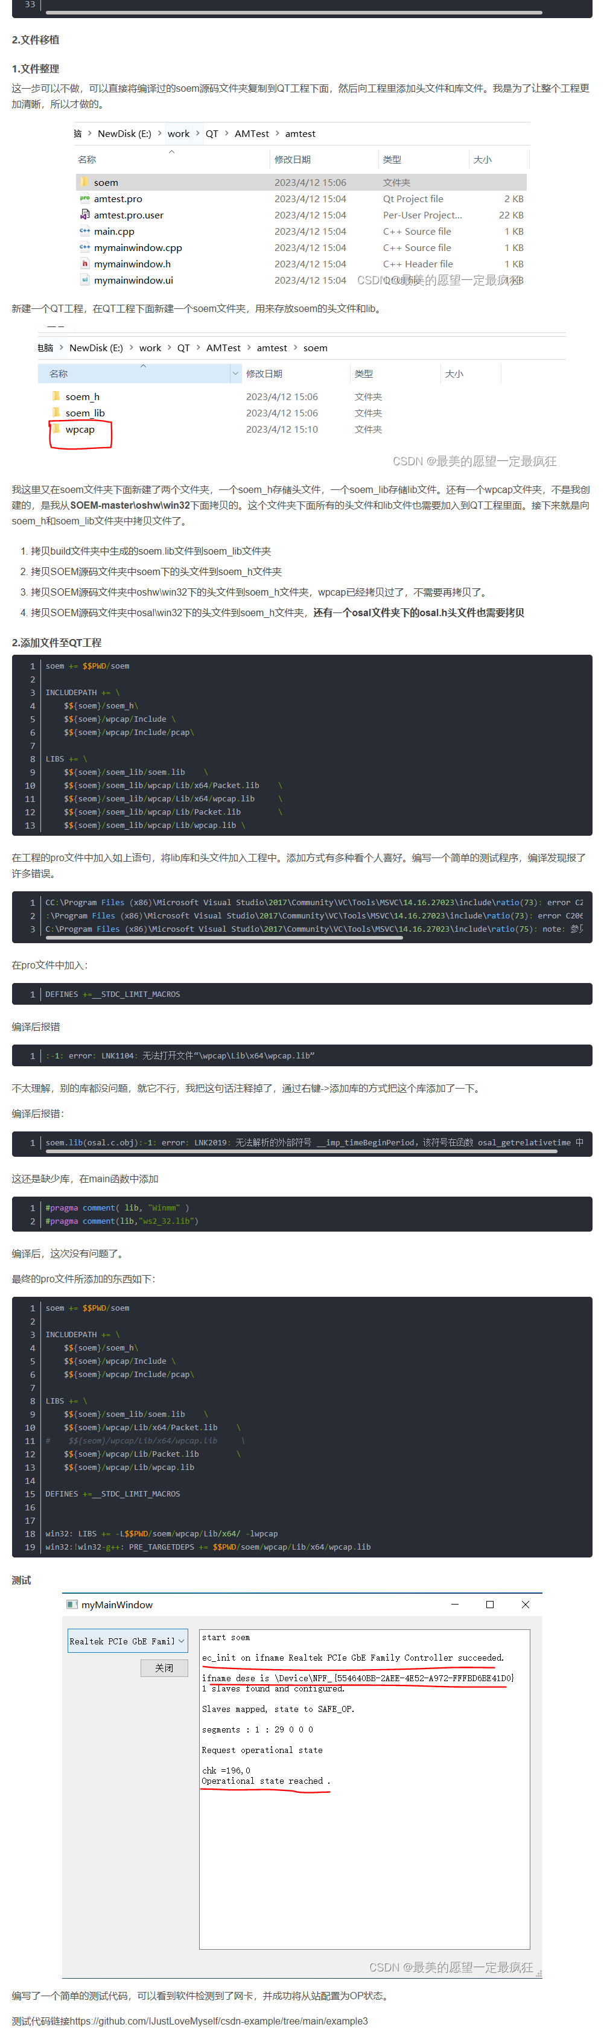Click the AMTest breadcrumb in the first path bar
This screenshot has height=2036, width=604.
pos(252,133)
